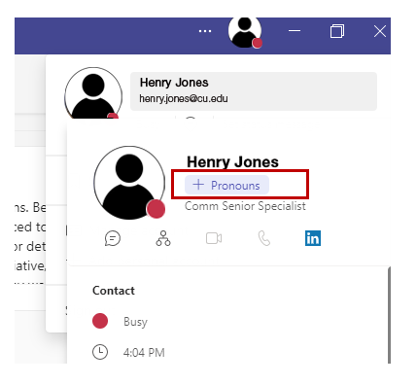417x385 pixels.
Task: Click large Henry Jones profile picture
Action: pos(129,183)
